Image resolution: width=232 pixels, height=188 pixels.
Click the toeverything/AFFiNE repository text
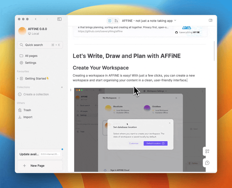point(189,32)
